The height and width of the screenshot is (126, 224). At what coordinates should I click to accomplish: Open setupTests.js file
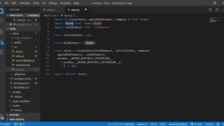click(x=23, y=65)
